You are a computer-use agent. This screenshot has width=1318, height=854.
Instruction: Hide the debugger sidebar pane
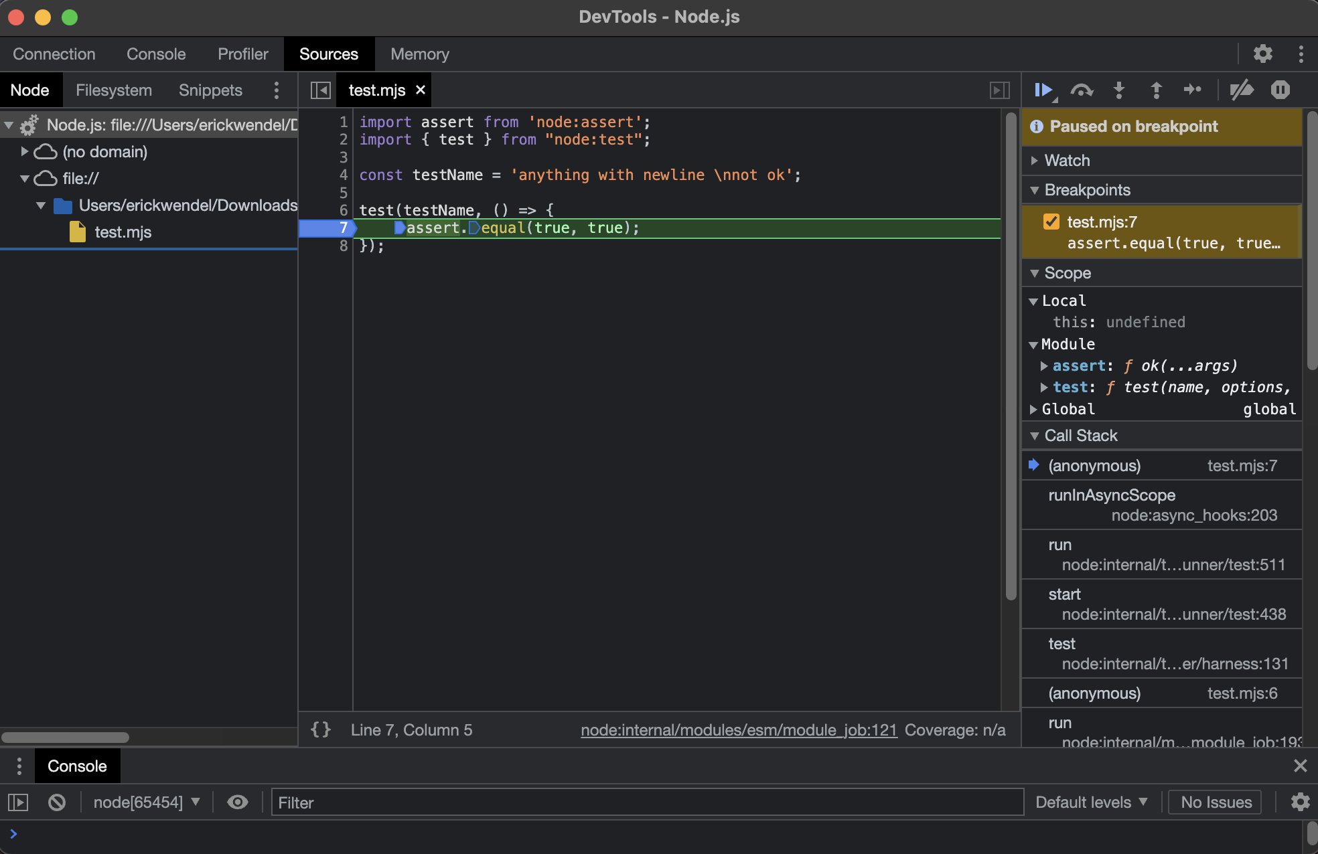(999, 90)
